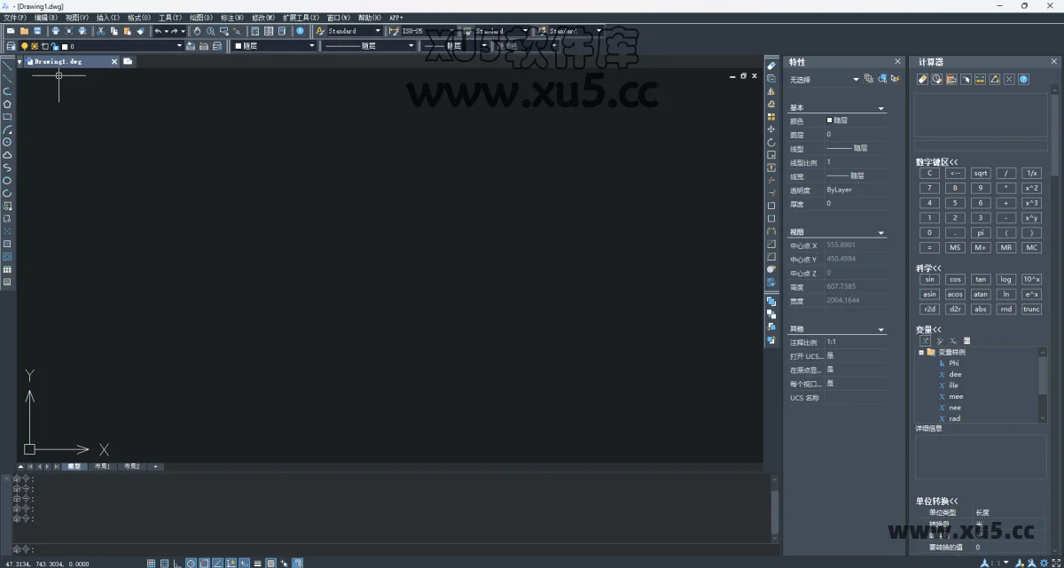Click the eraser icon in the calculator toolbar
This screenshot has width=1064, height=568.
(x=922, y=79)
